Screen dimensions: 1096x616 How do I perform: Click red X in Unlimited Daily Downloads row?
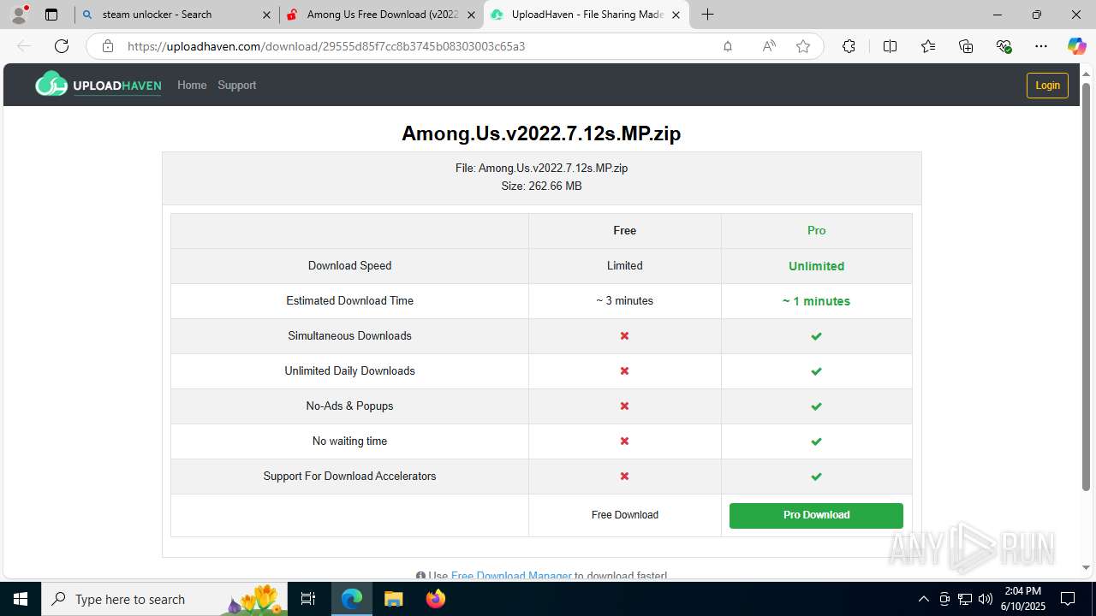[625, 370]
